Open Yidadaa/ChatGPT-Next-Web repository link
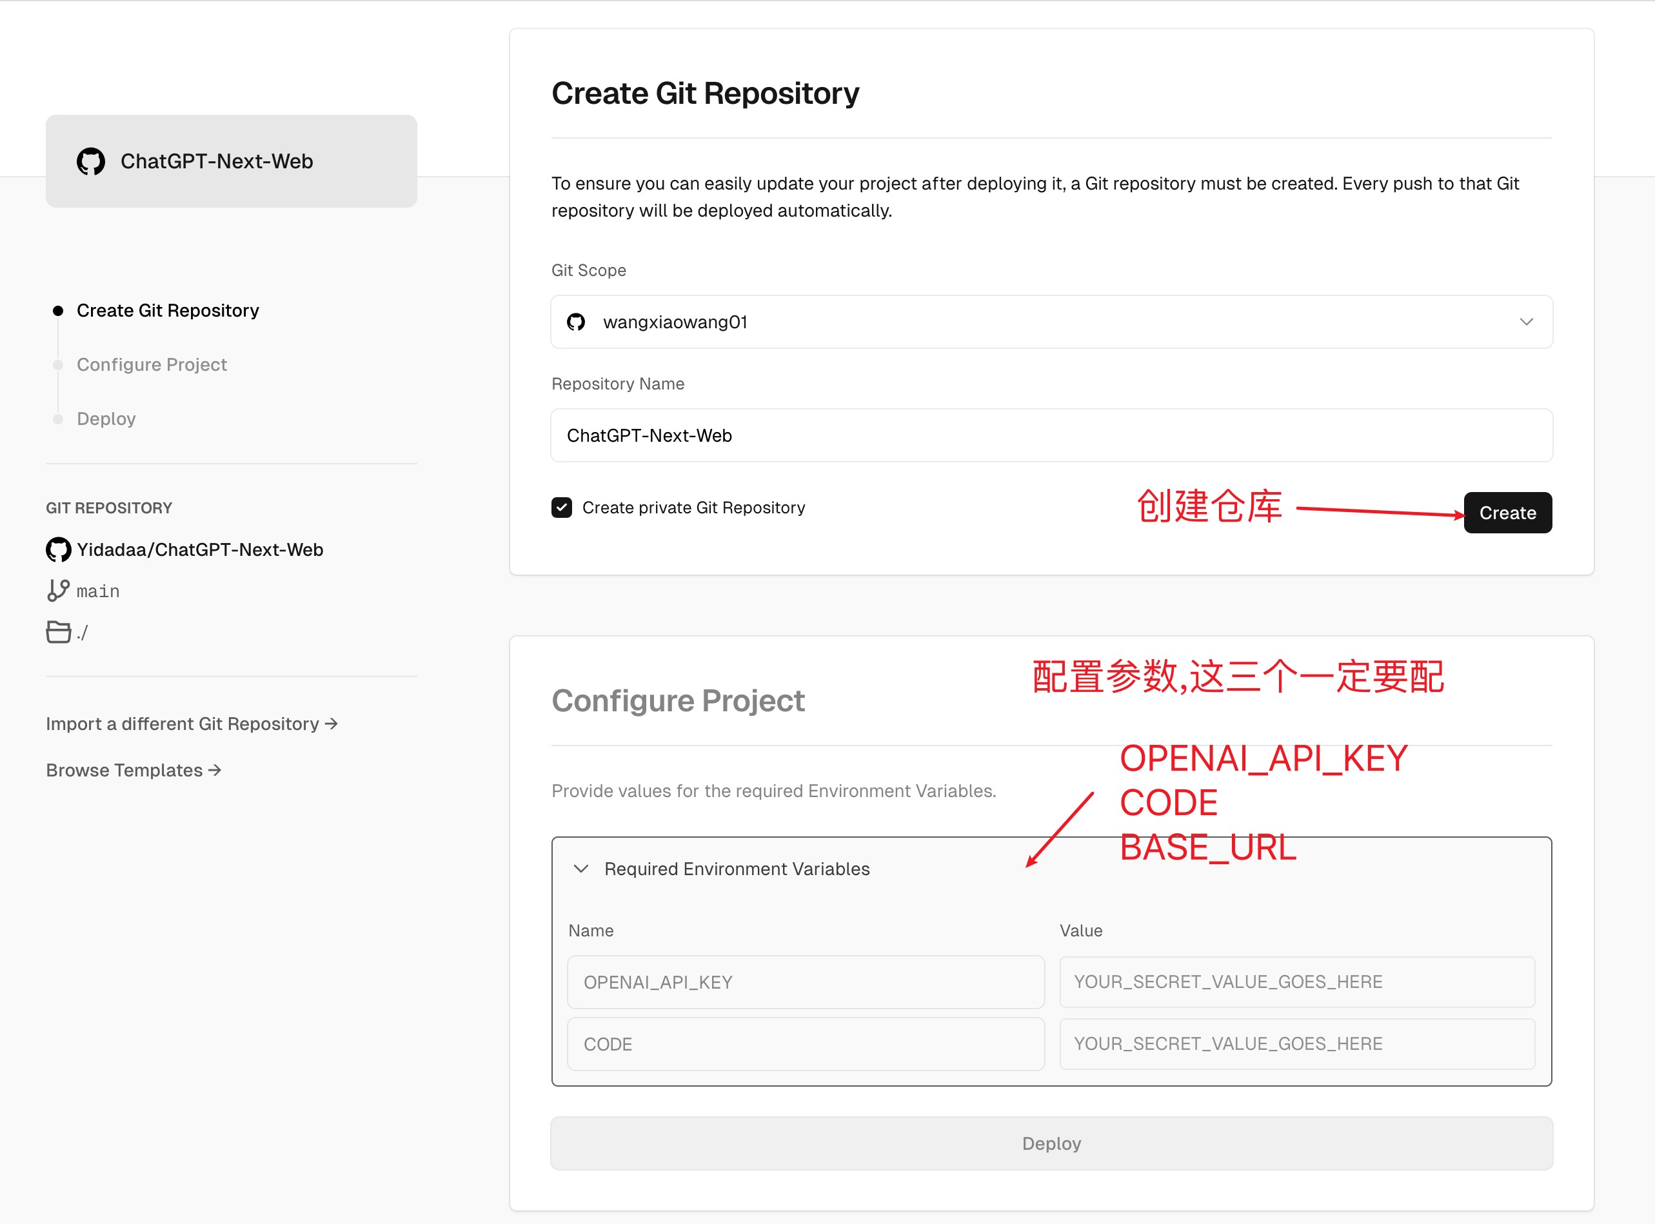1655x1224 pixels. (200, 549)
